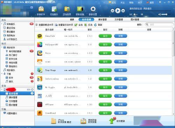Select all apps with the 全选 checkmark
Image resolution: width=175 pixels, height=128 pixels.
tap(76, 25)
